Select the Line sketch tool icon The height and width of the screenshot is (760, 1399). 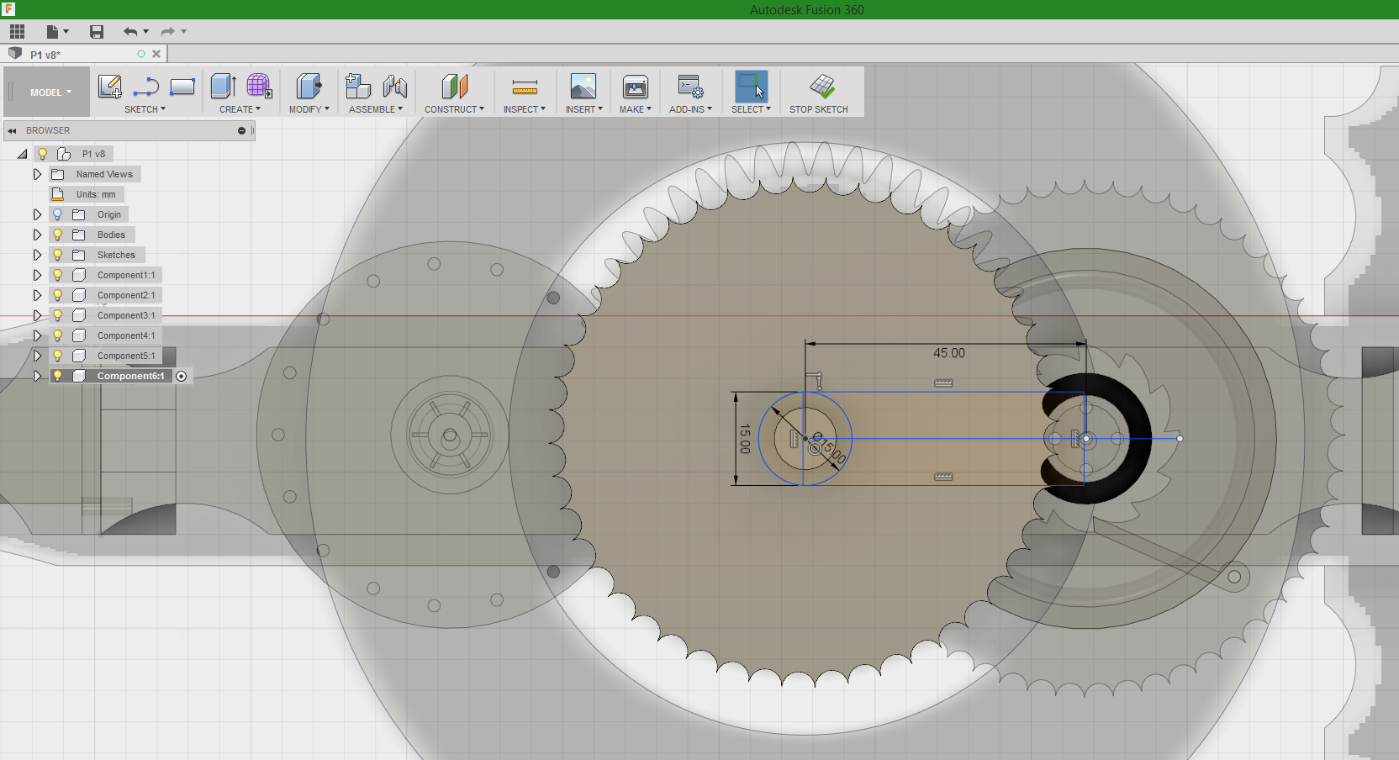[146, 86]
